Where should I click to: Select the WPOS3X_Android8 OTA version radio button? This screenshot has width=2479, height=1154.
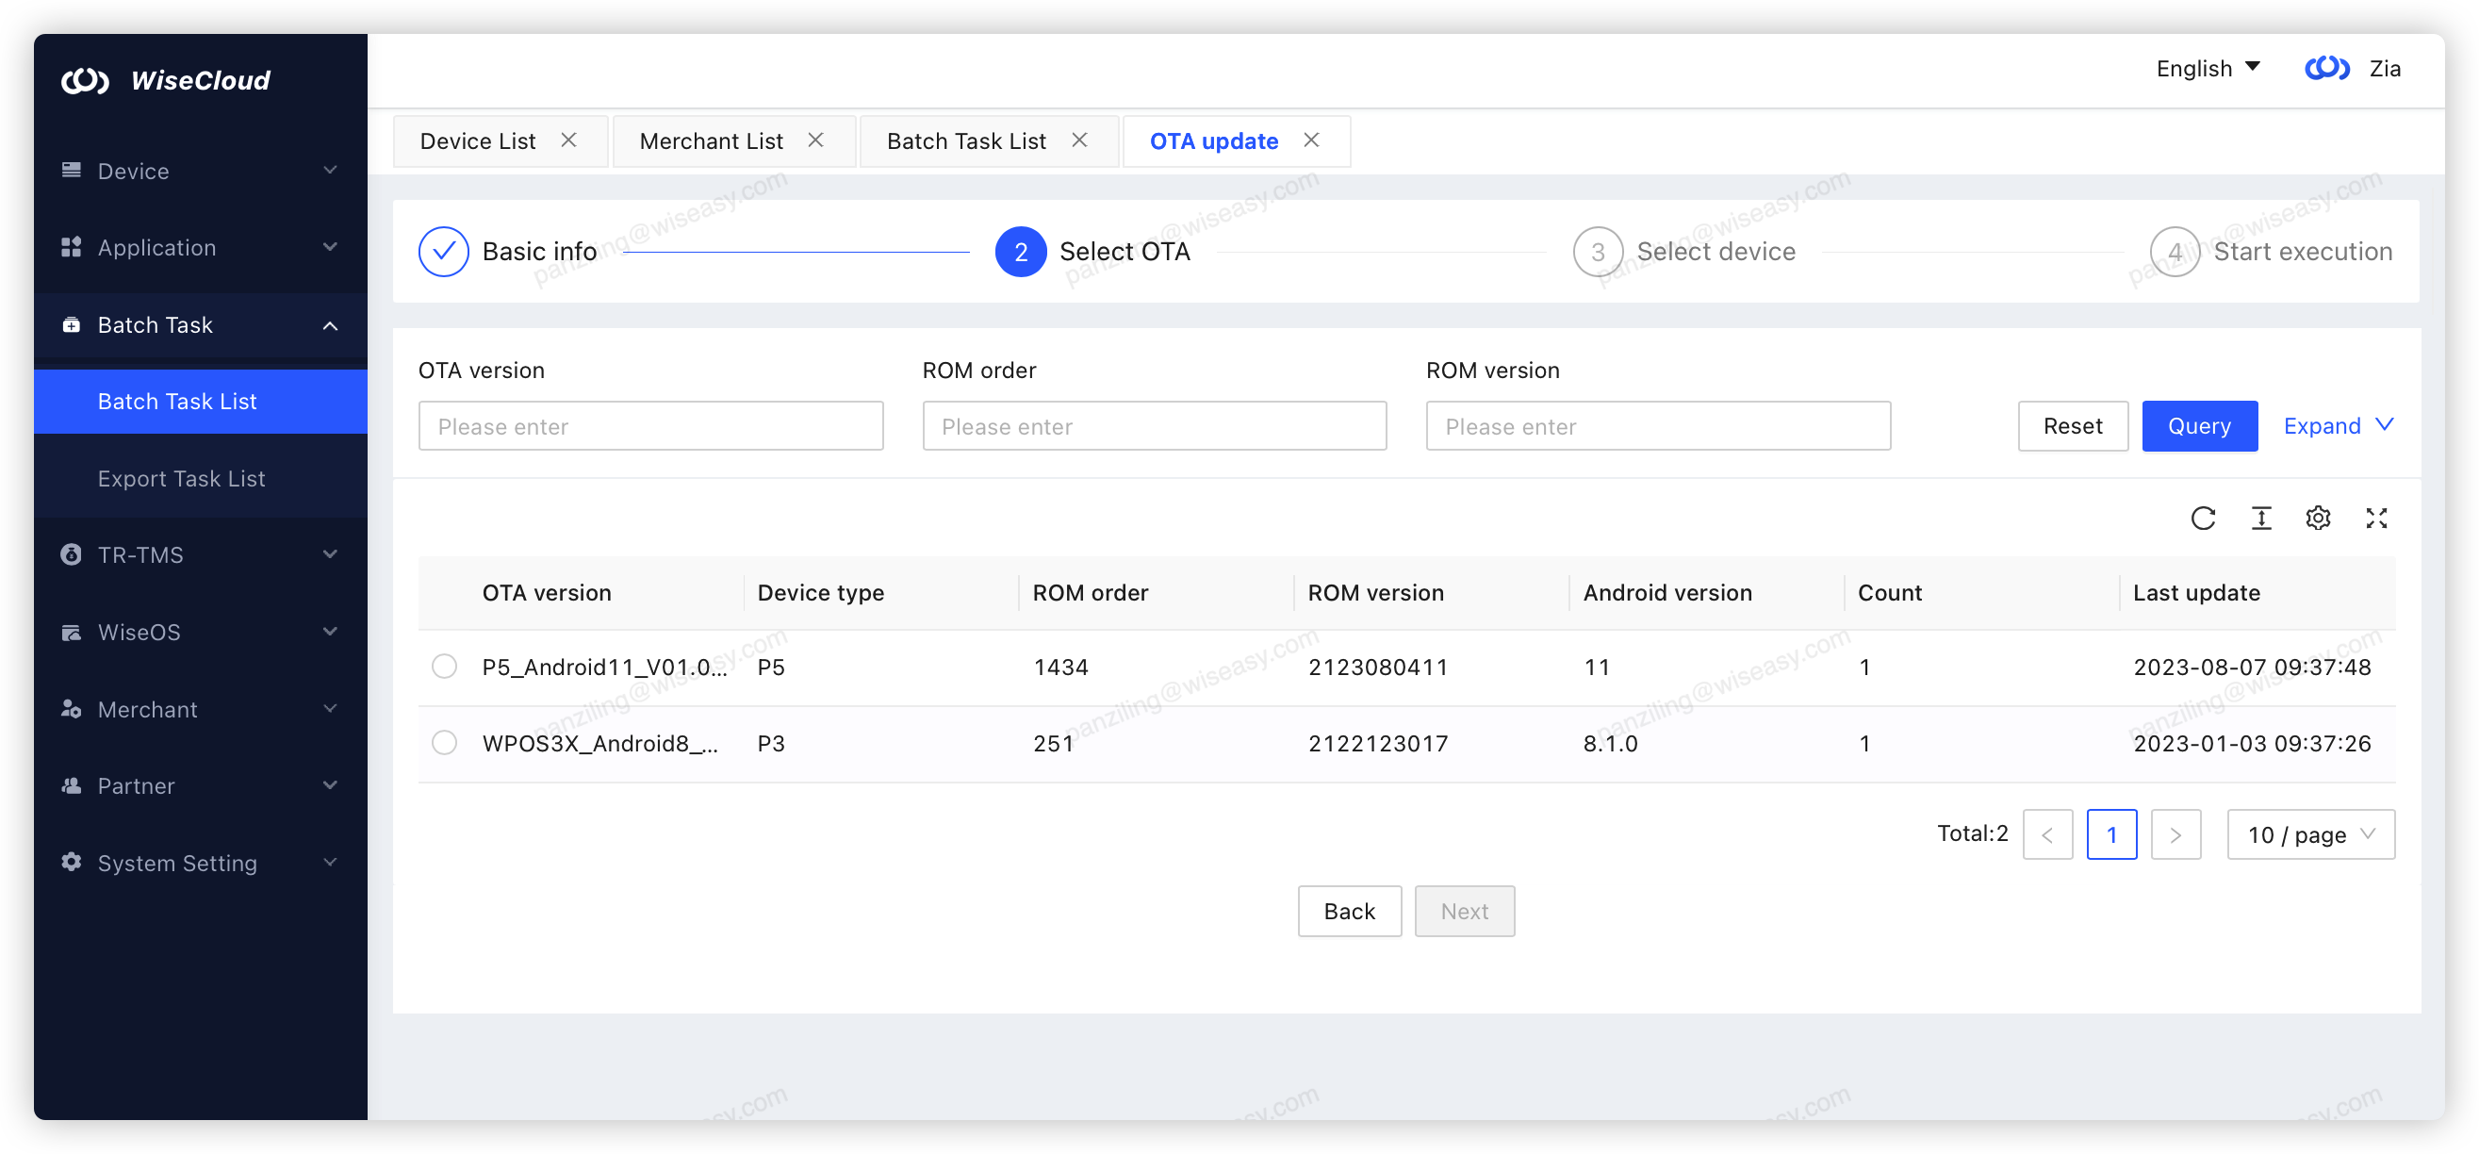click(x=444, y=742)
